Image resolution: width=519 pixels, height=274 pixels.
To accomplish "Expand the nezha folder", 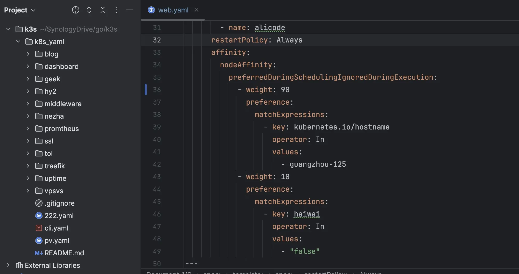I will point(28,116).
